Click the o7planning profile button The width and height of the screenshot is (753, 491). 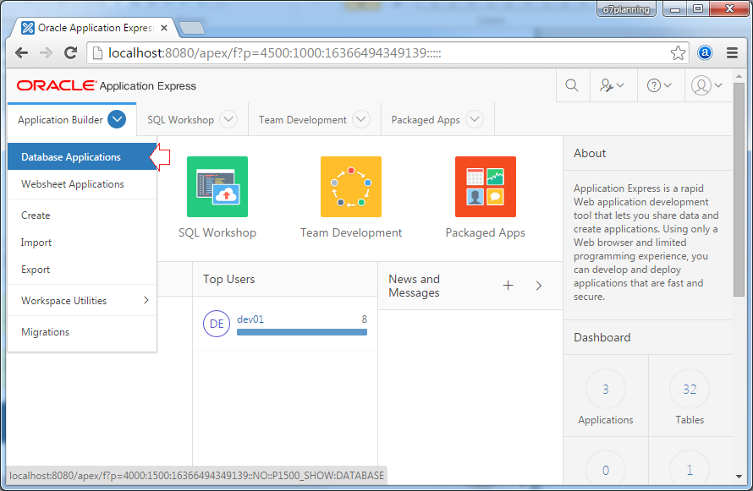click(626, 9)
